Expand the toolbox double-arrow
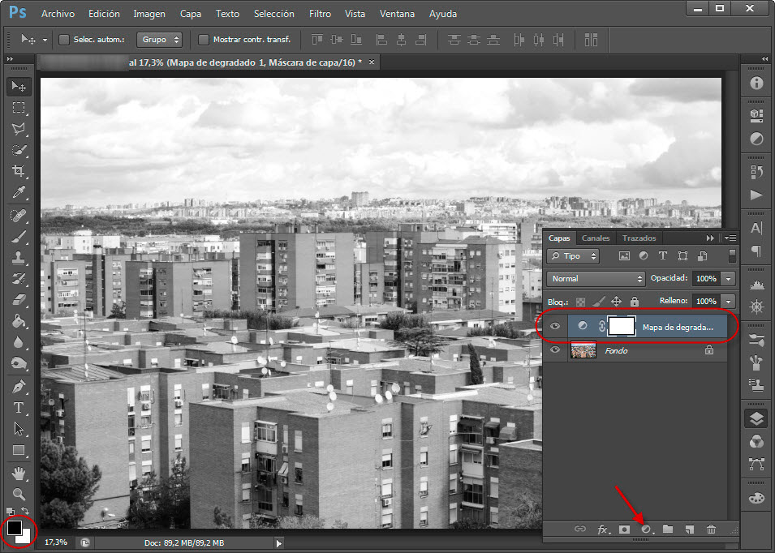The image size is (775, 553). point(10,58)
